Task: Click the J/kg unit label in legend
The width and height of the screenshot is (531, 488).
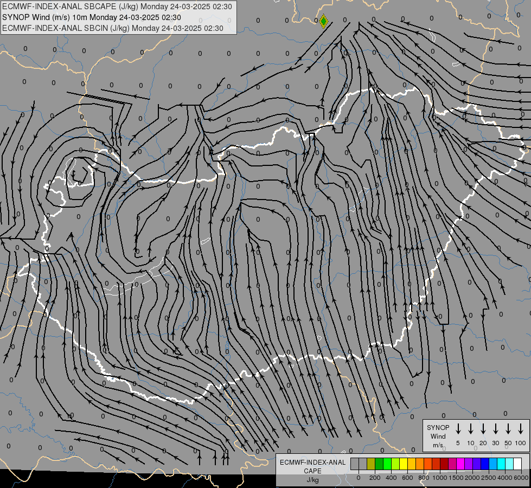Action: 312,480
